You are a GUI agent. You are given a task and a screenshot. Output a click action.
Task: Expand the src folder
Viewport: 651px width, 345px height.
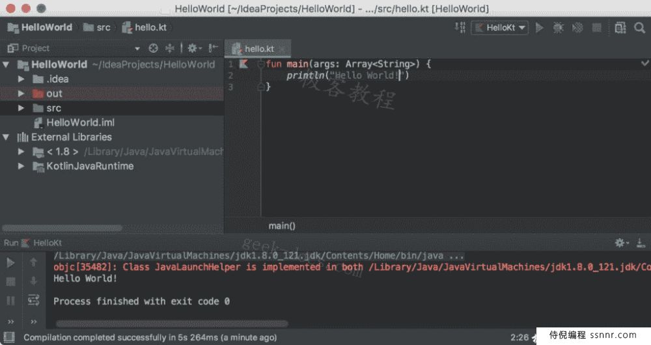click(x=21, y=108)
